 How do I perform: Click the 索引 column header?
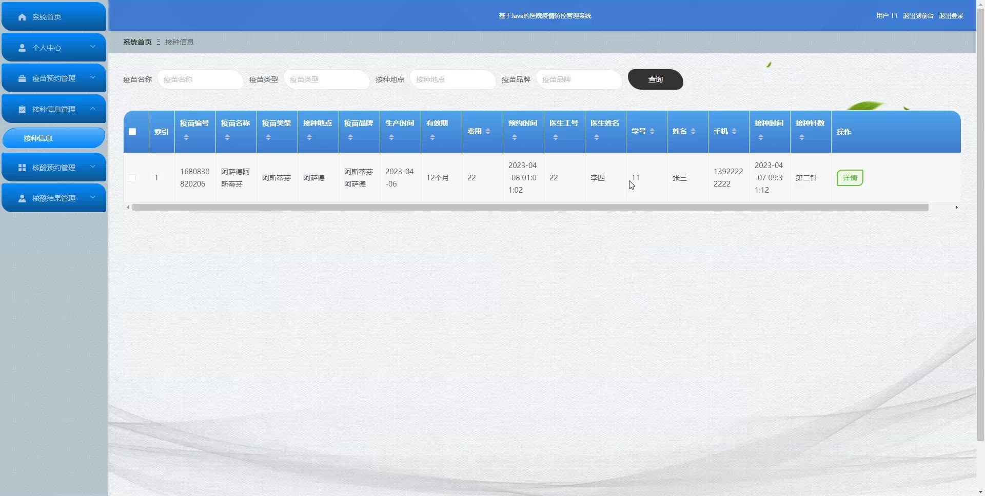click(162, 132)
